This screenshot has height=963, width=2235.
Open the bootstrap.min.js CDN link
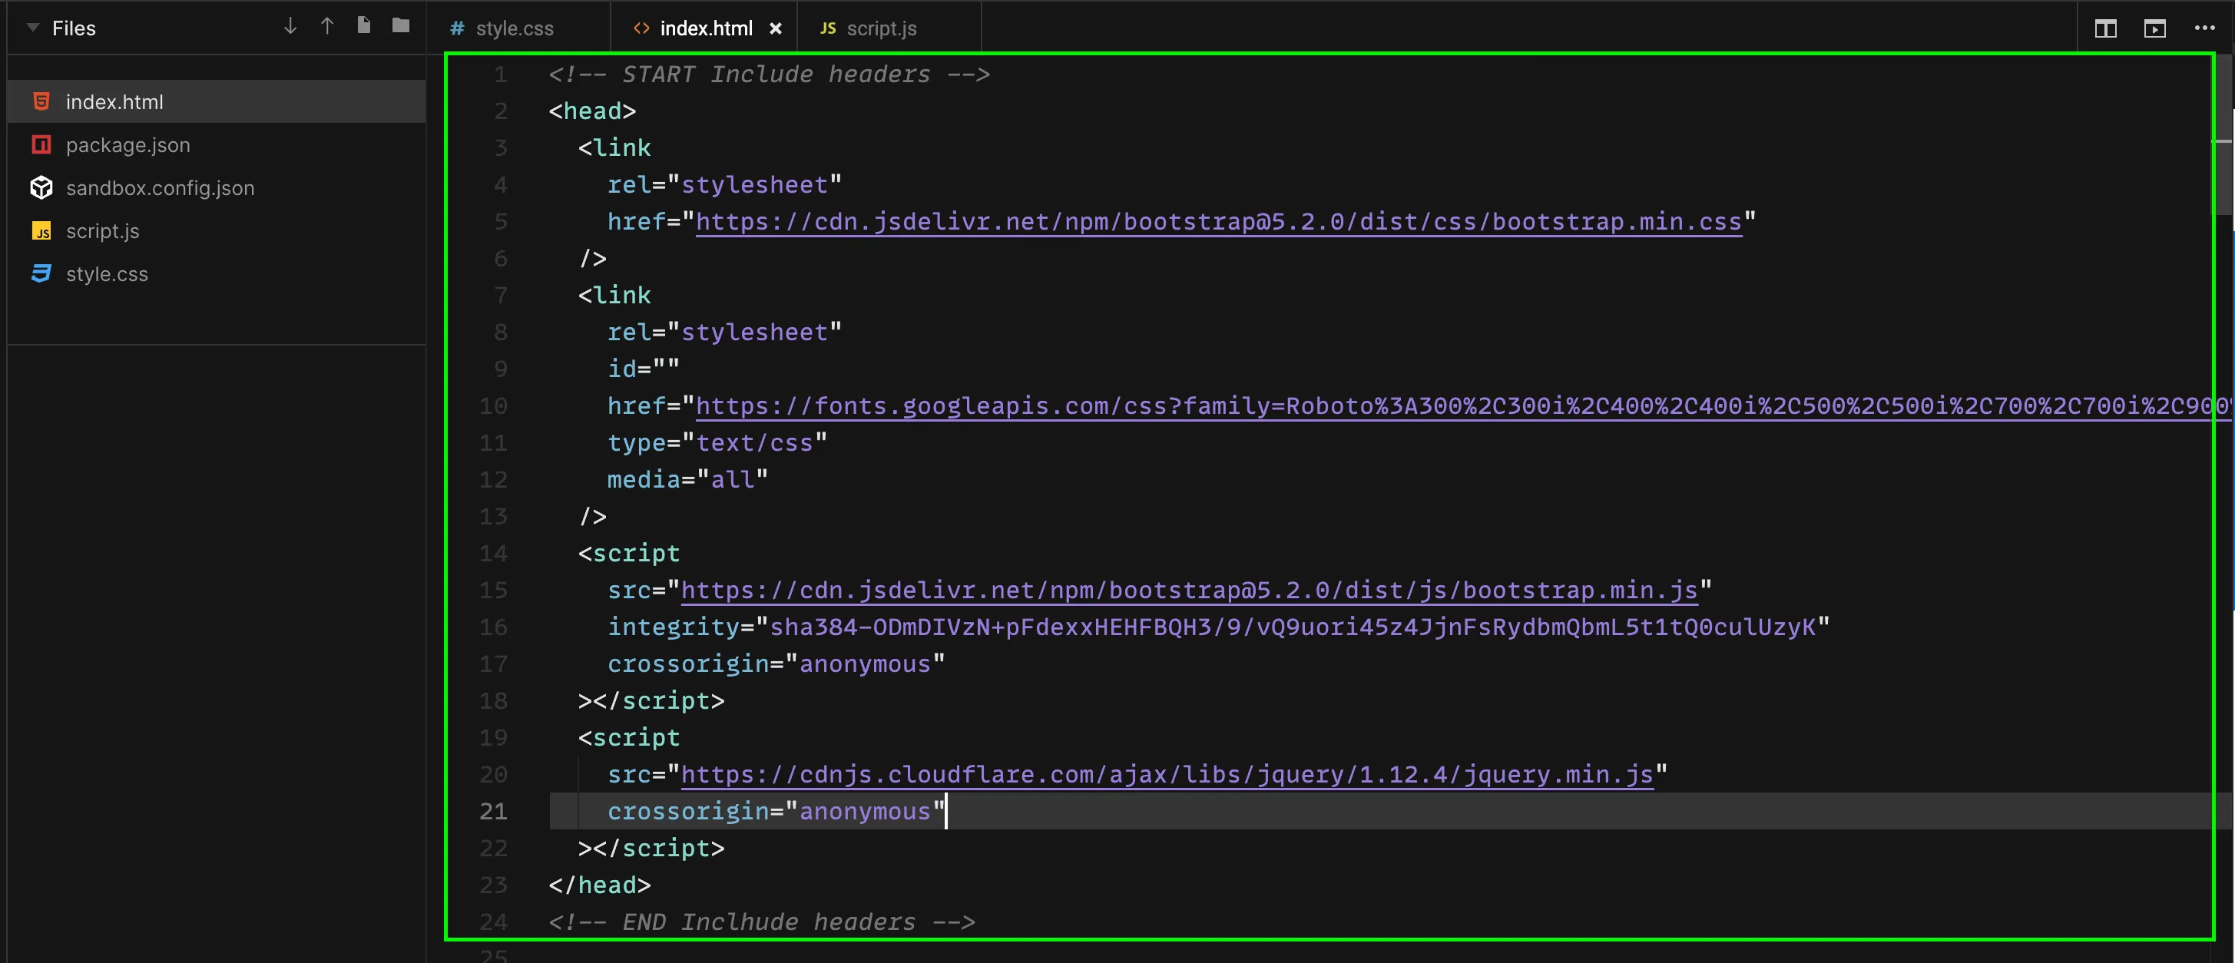click(x=1189, y=591)
